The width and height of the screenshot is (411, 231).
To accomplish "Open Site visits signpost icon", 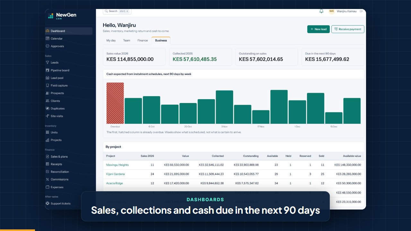I will [48, 116].
